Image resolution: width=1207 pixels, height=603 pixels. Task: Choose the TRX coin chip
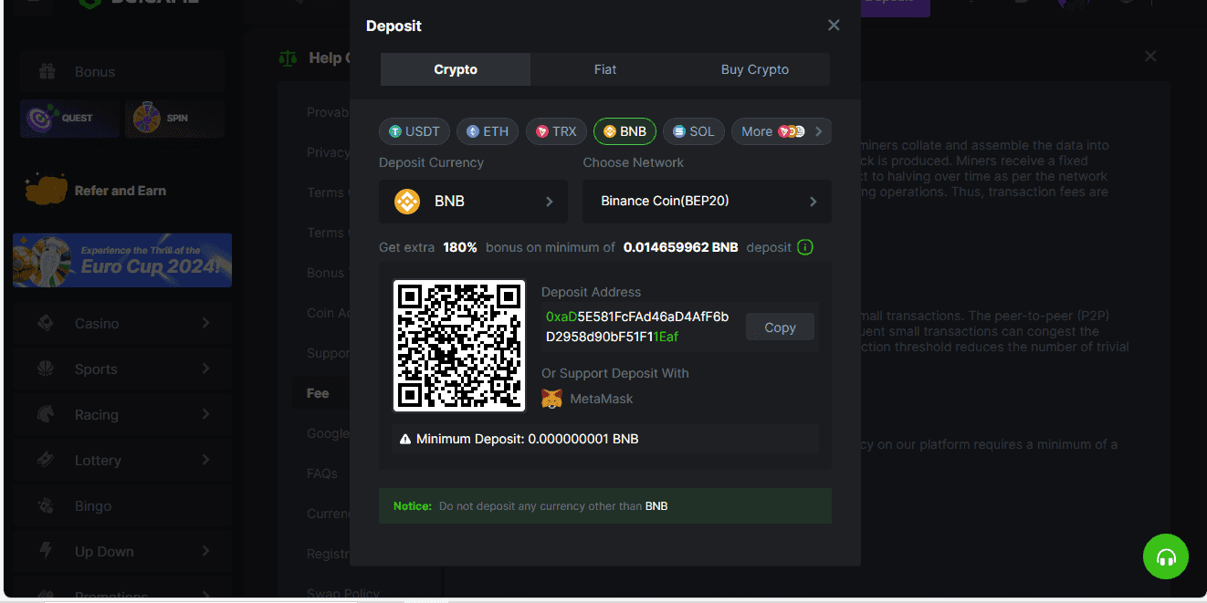(556, 131)
